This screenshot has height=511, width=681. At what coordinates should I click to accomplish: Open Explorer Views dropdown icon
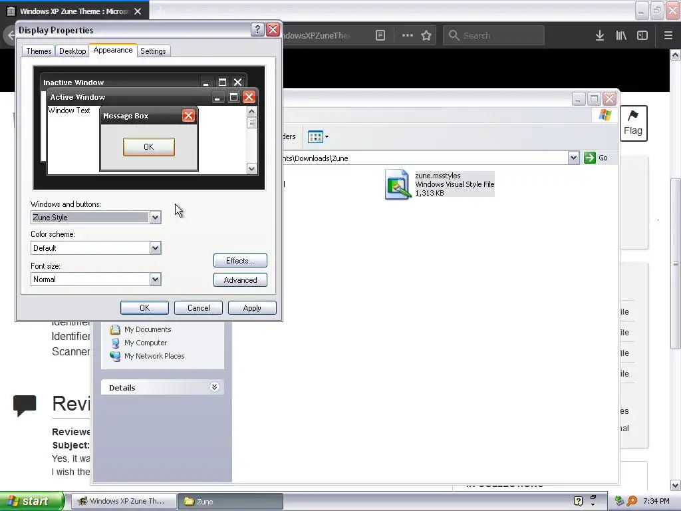click(x=318, y=137)
